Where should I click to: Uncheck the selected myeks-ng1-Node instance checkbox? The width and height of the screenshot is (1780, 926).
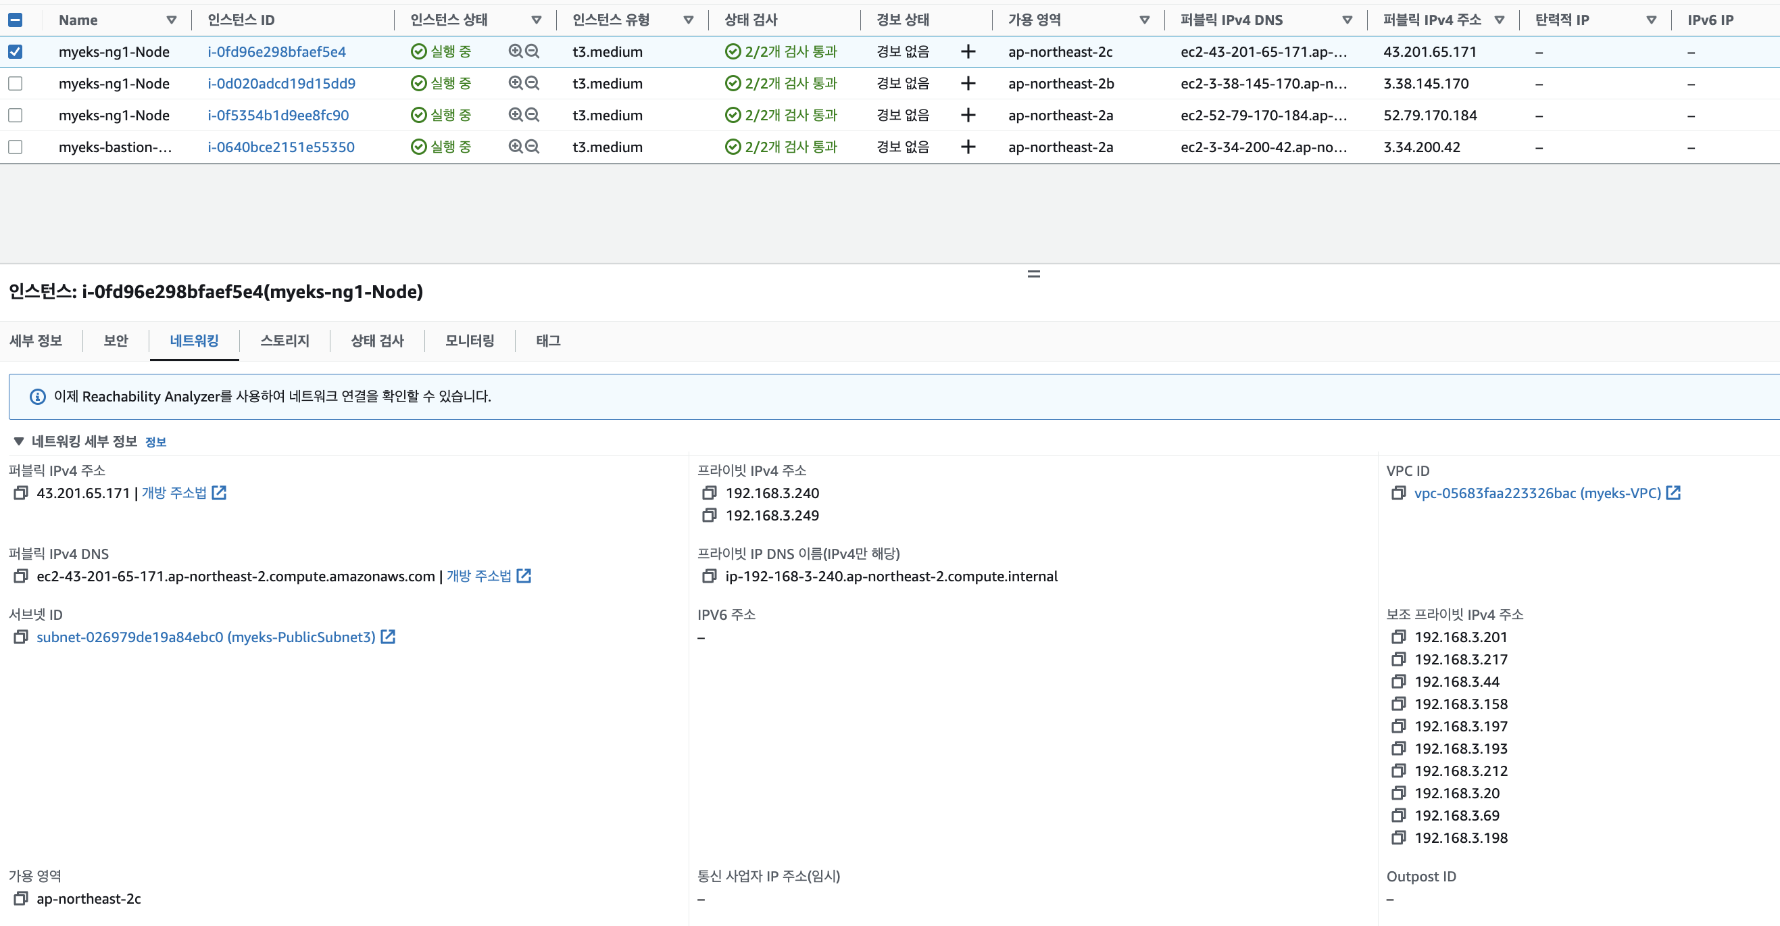coord(15,51)
